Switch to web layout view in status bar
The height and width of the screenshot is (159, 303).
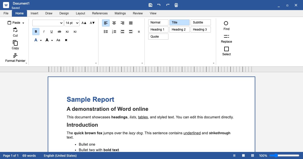coord(252,156)
